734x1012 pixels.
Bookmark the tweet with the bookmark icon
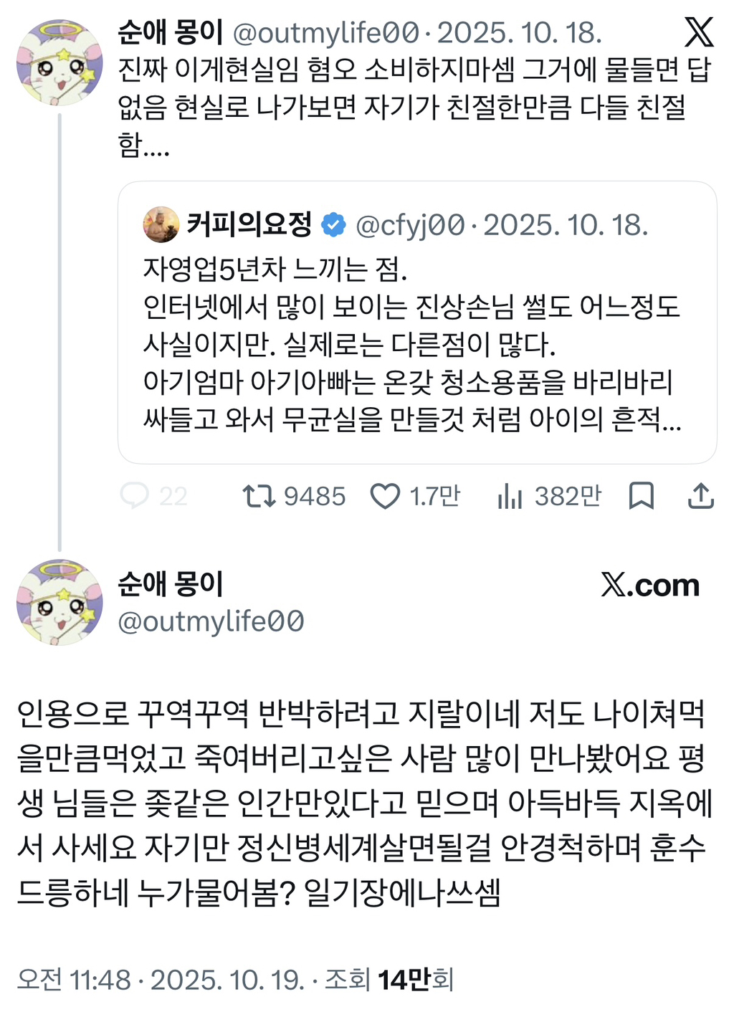641,496
